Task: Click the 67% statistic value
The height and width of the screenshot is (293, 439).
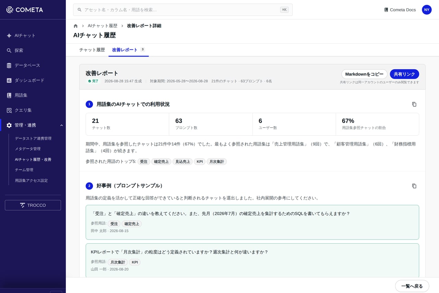Action: (348, 121)
